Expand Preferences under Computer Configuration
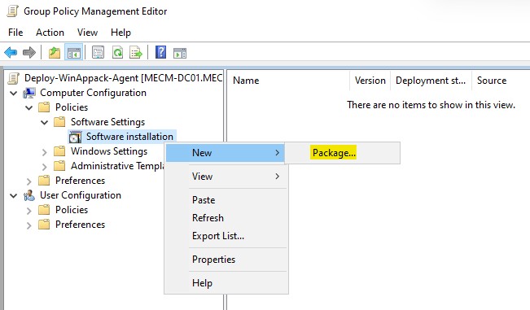Viewport: 530px width, 310px height. tap(29, 181)
